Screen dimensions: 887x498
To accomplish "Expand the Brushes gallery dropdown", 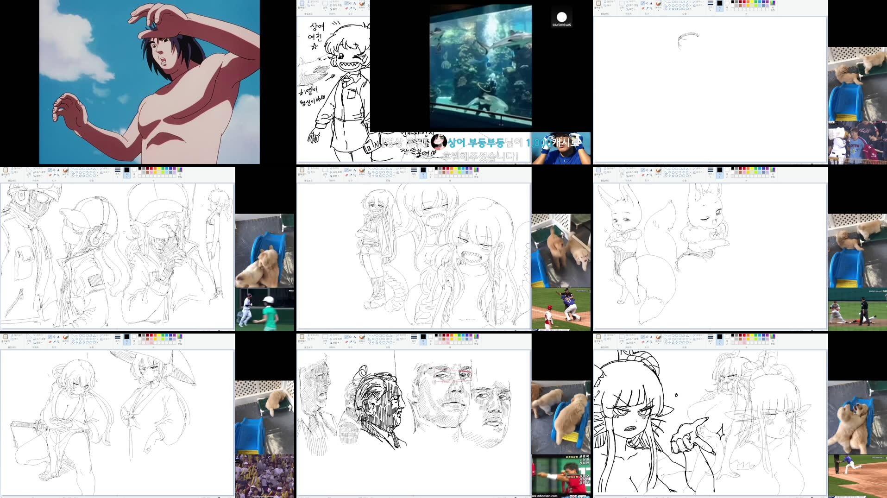I will 659,177.
